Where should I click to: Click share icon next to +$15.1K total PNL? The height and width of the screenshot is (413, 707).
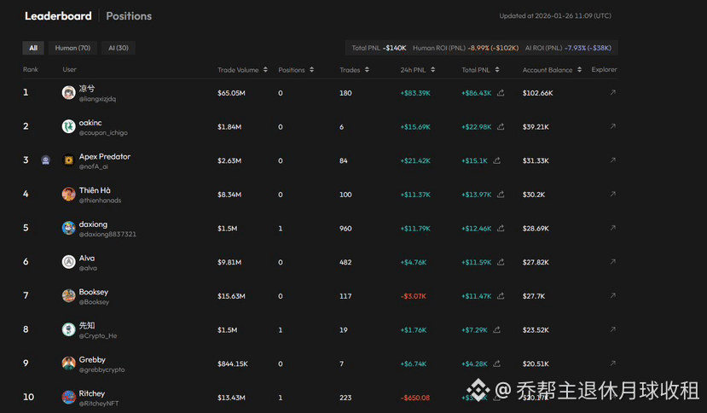coord(496,160)
